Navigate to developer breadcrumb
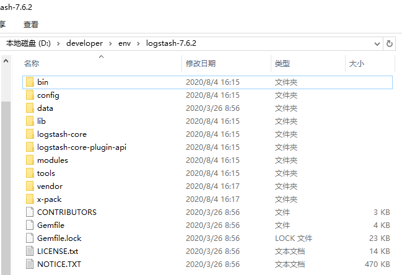The image size is (402, 275). click(x=85, y=43)
